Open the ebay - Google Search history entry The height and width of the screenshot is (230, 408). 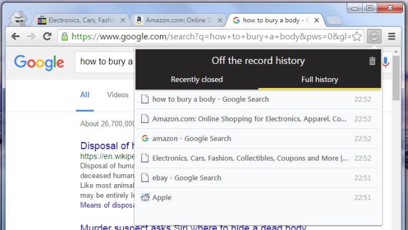coord(257,178)
